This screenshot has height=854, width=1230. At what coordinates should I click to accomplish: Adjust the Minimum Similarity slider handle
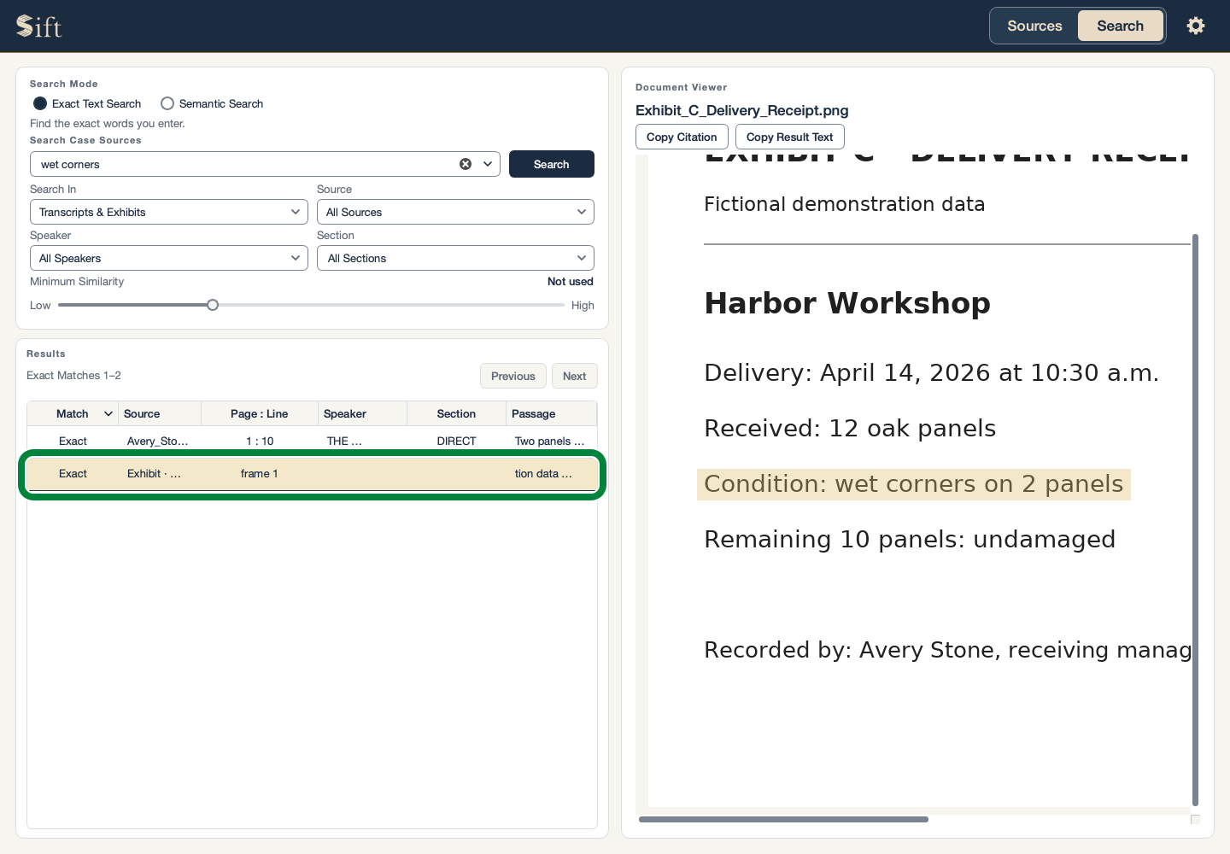point(213,305)
